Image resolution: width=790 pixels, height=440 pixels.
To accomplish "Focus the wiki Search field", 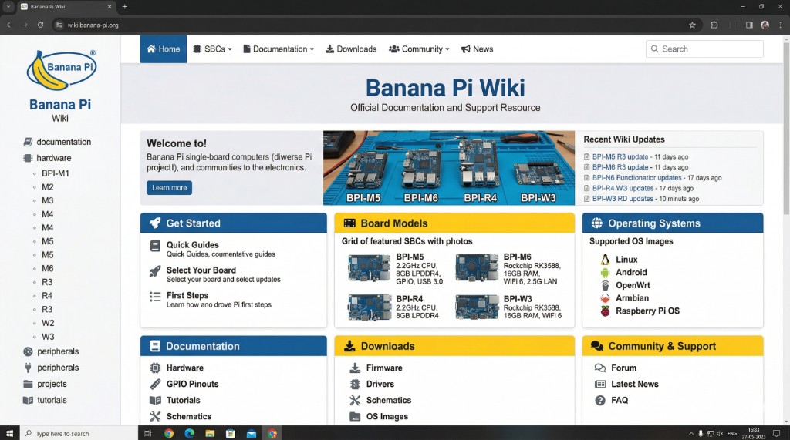I will 704,49.
